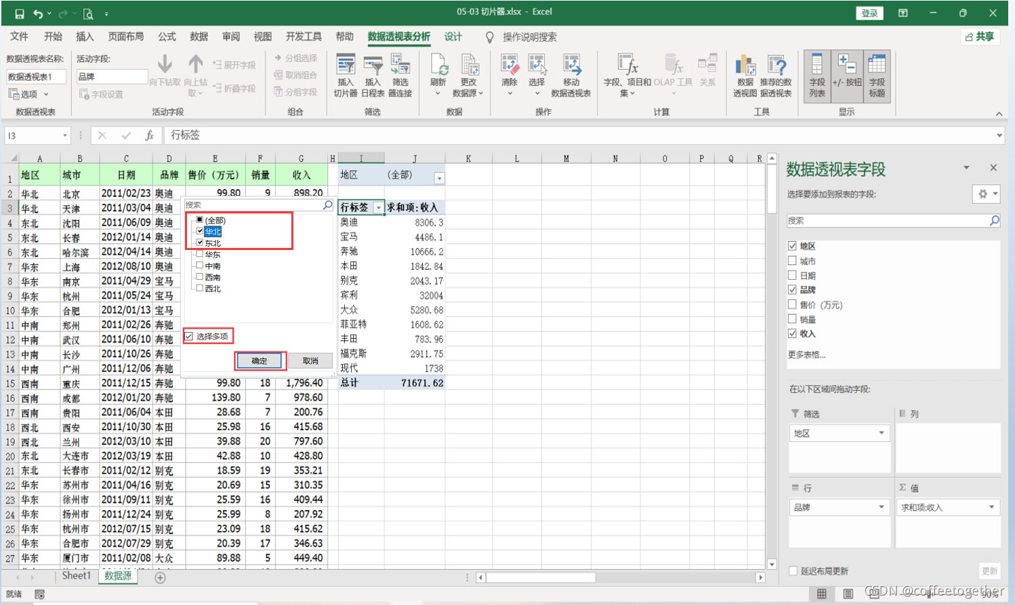The height and width of the screenshot is (605, 1015).
Task: Expand 品牌 dropdown in Rows area
Action: pyautogui.click(x=882, y=507)
